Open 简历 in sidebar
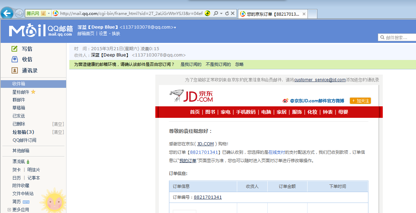 16,201
